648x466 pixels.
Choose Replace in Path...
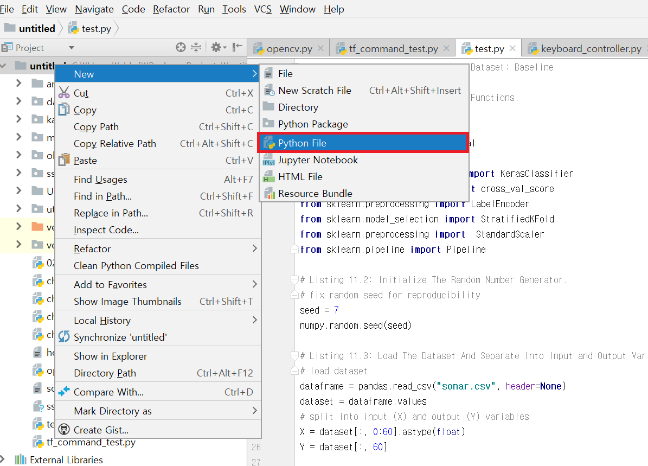coord(158,213)
